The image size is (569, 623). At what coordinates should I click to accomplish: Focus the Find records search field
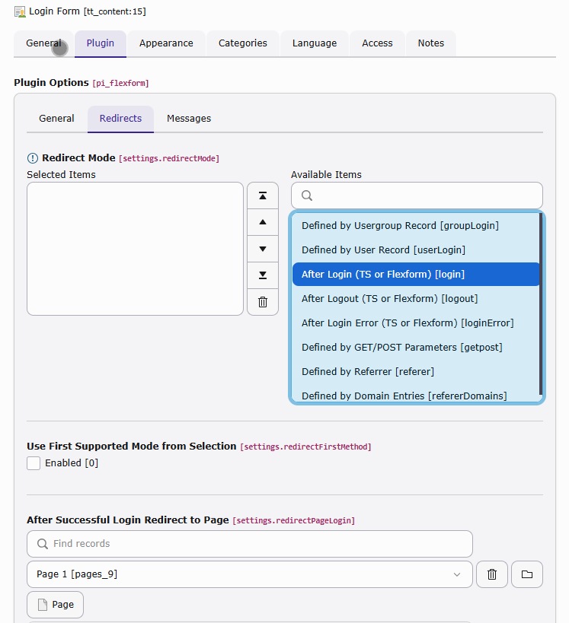[x=250, y=544]
